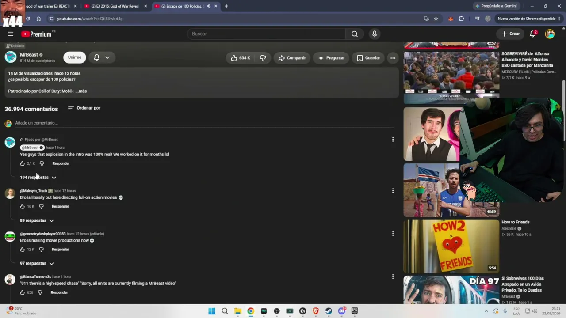This screenshot has height=318, width=566.
Task: Open a new browser tab
Action: [226, 6]
